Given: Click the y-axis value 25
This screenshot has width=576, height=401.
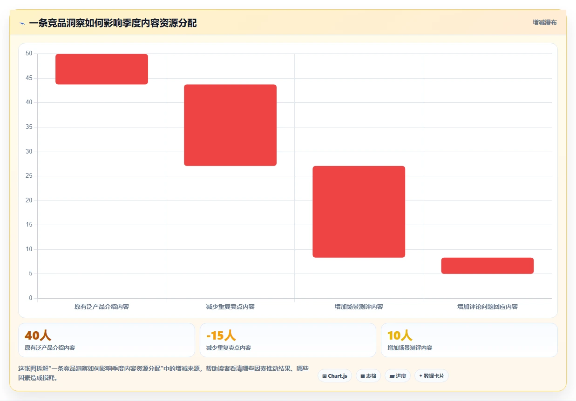Looking at the screenshot, I should click(x=29, y=176).
